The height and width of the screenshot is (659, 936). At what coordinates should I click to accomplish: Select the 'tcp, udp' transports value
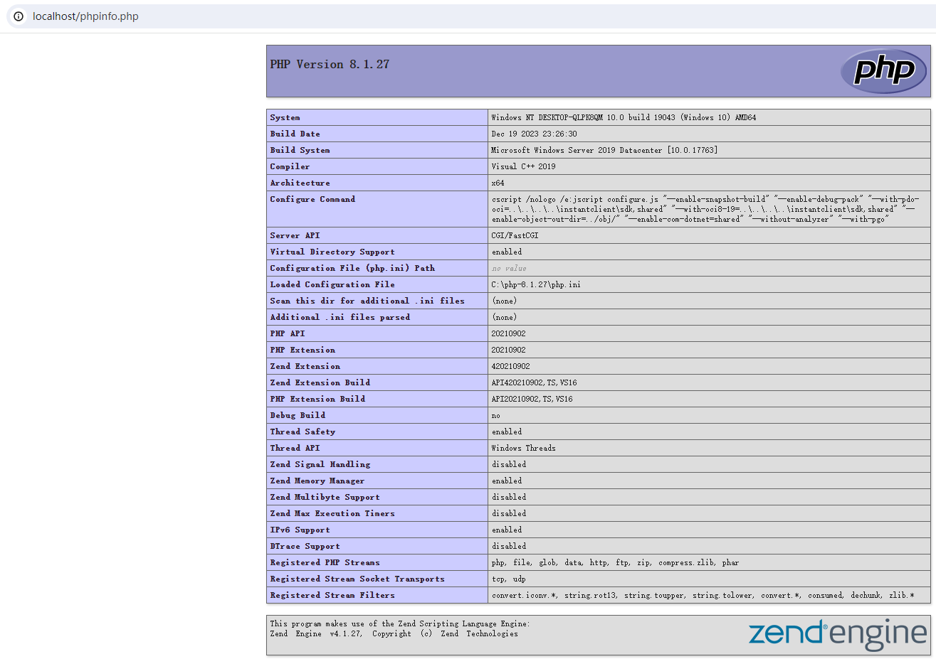(x=508, y=579)
